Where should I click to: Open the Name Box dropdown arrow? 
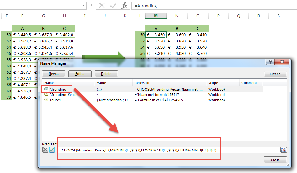click(83, 6)
